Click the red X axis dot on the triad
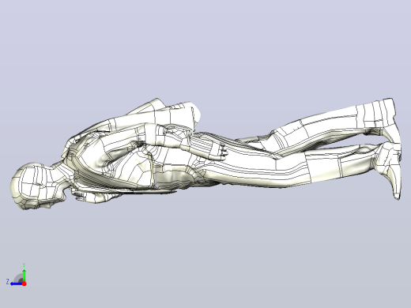Image resolution: width=411 pixels, height=308 pixels. pos(25,284)
